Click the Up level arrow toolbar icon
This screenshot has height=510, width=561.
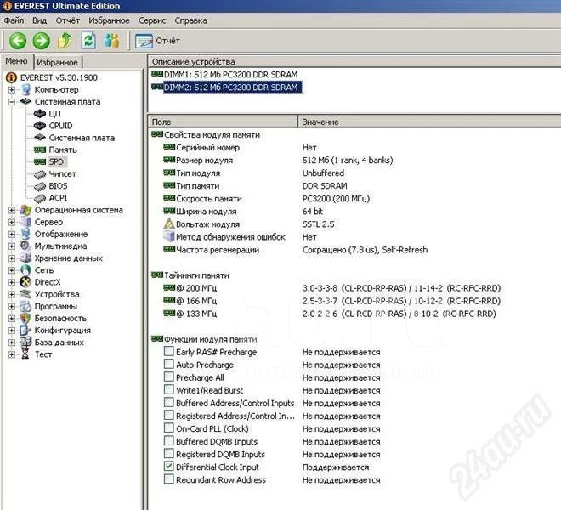(65, 41)
